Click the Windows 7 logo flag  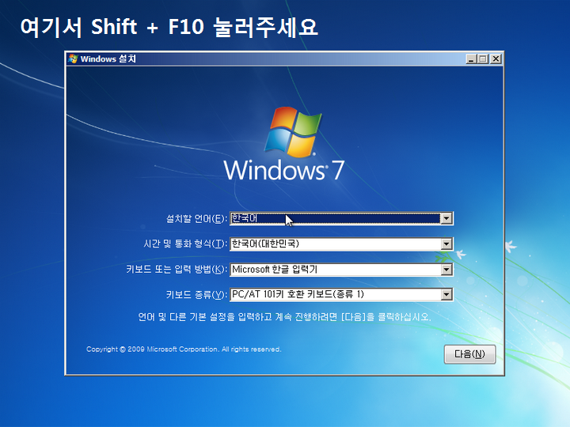coord(293,132)
